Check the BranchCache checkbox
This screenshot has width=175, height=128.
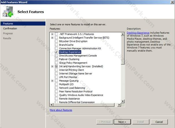pos(56,45)
